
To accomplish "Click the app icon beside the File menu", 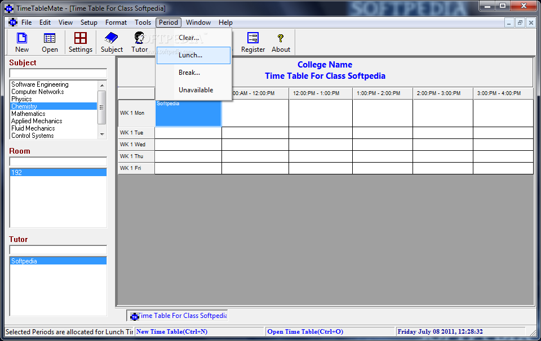I will tap(13, 23).
